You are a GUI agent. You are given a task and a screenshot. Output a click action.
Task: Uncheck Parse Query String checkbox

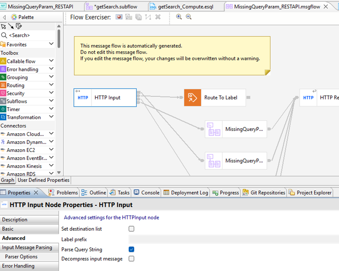[x=132, y=249]
